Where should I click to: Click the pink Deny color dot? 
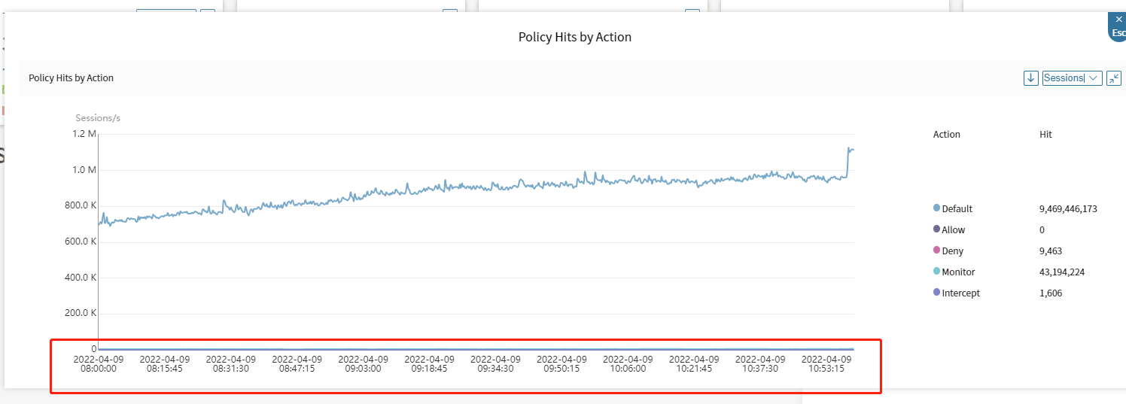[x=936, y=251]
